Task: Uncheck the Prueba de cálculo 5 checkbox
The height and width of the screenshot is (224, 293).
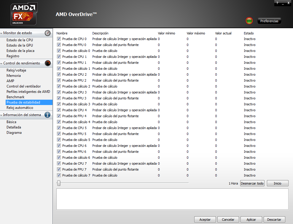Action: click(59, 140)
